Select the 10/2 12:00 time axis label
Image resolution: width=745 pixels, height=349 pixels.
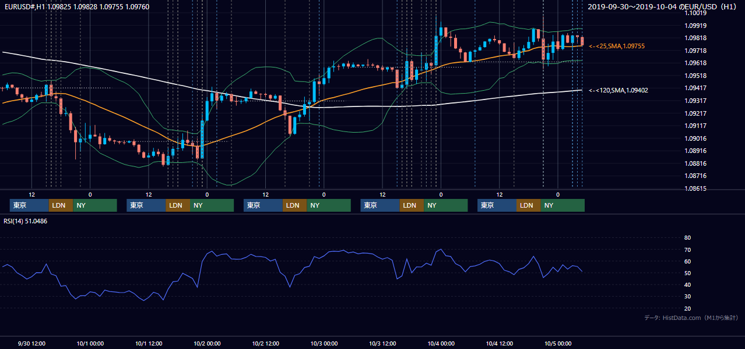click(266, 343)
